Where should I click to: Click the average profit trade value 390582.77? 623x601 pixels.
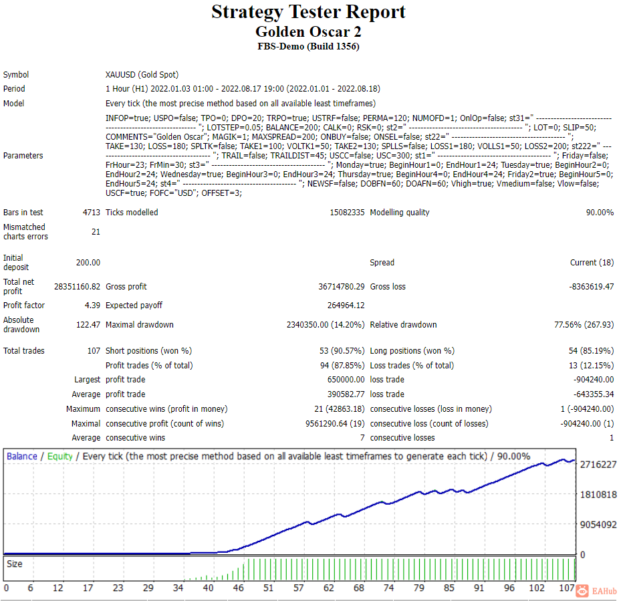pyautogui.click(x=346, y=394)
